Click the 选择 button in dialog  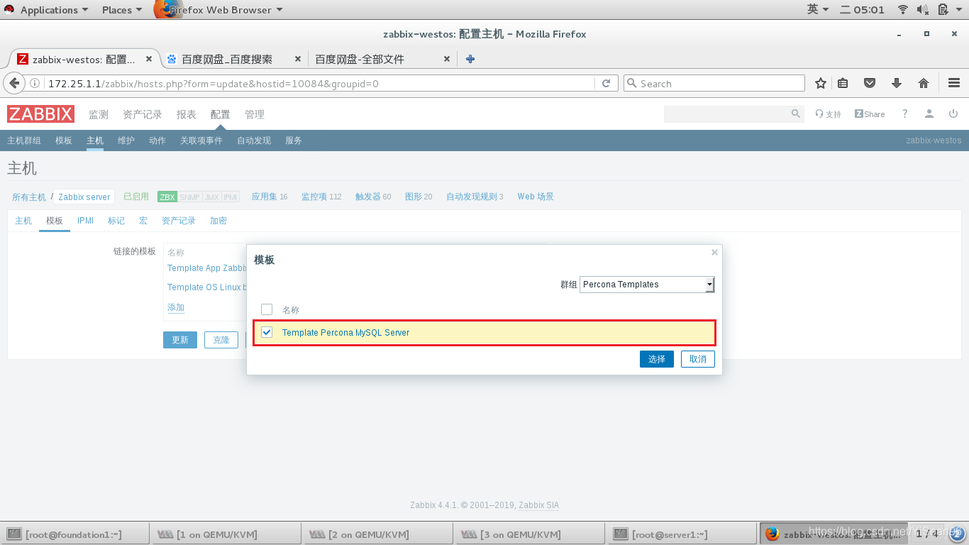point(657,359)
